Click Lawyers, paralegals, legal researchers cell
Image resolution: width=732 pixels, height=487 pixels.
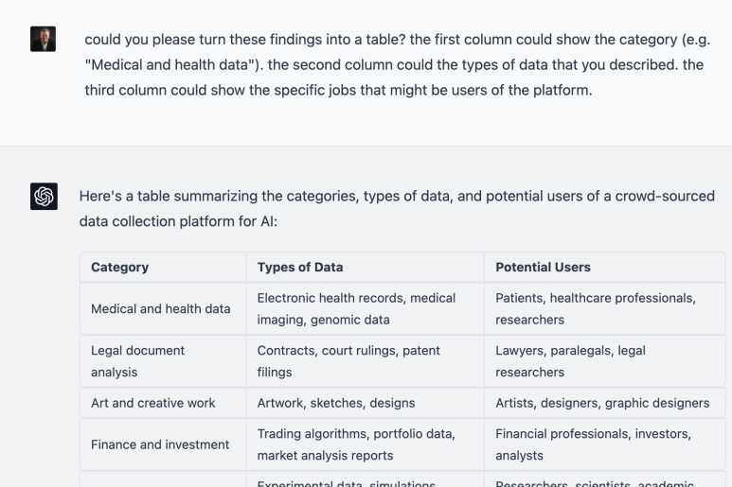[604, 361]
